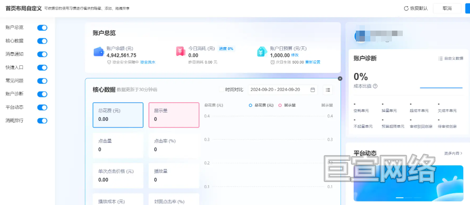Screen dimensions: 470x205
Task: Select the 播放成本 (元) card
Action: click(118, 199)
